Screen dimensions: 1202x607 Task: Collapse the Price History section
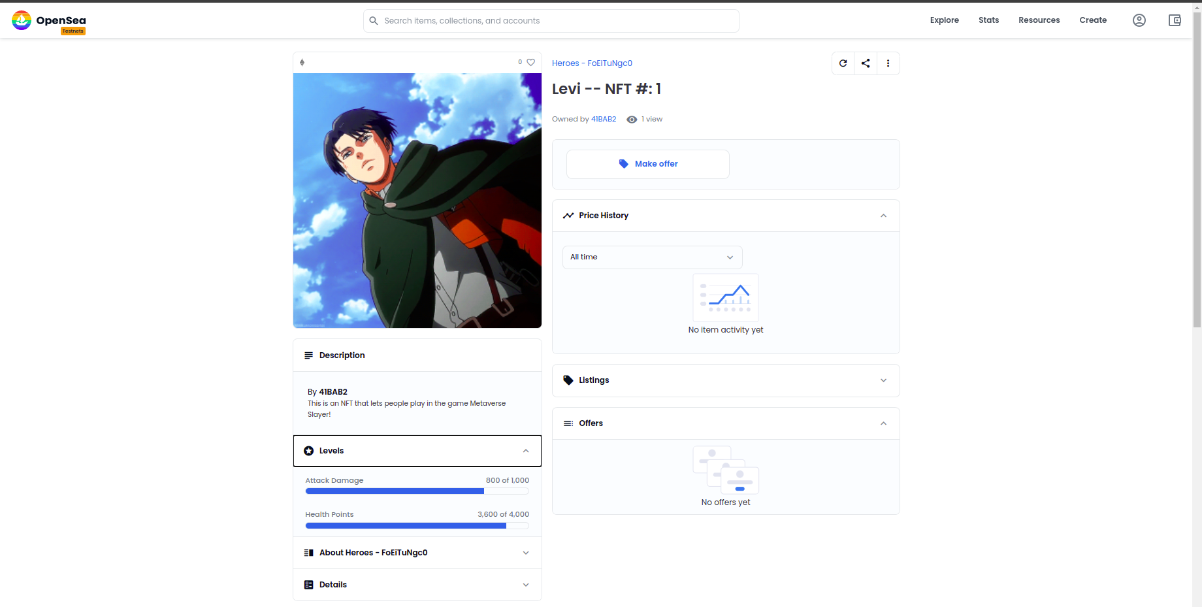click(x=884, y=216)
